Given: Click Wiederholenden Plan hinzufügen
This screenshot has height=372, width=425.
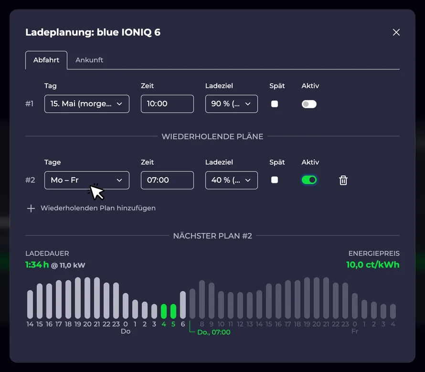Looking at the screenshot, I should click(x=98, y=208).
